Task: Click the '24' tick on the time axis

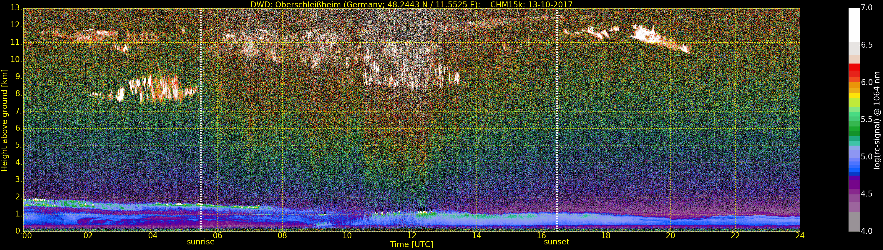Action: (x=800, y=236)
